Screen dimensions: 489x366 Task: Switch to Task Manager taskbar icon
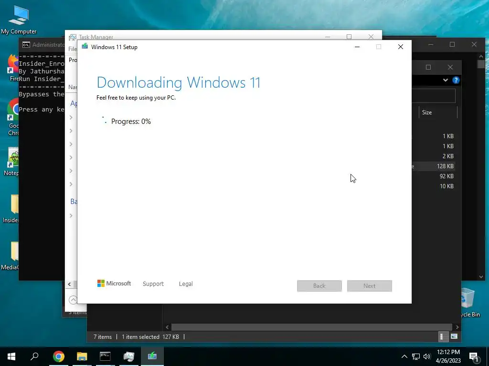[x=128, y=356]
